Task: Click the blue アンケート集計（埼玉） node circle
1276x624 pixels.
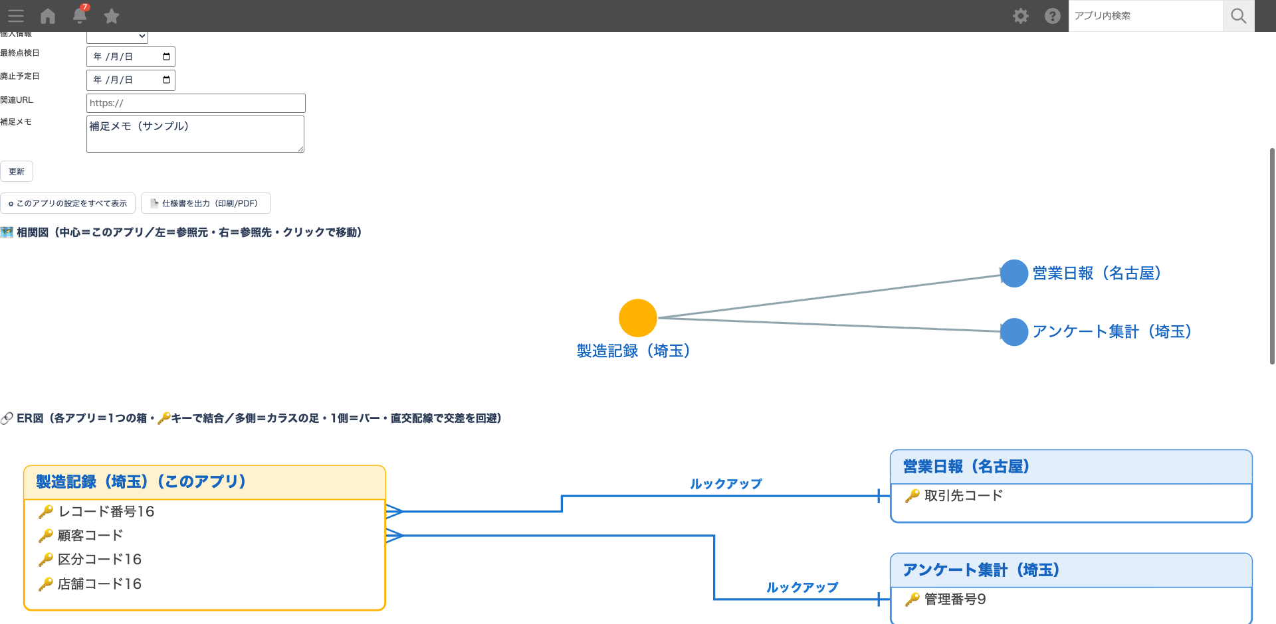Action: click(1014, 332)
